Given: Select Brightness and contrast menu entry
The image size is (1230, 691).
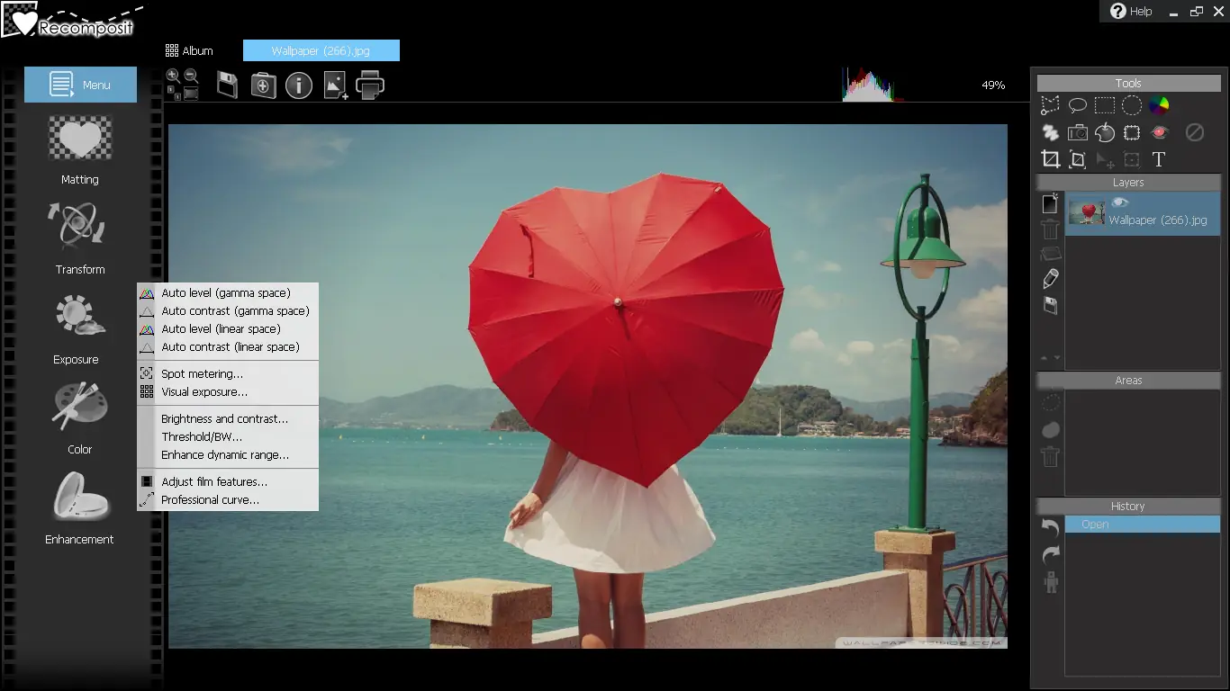Looking at the screenshot, I should point(224,418).
